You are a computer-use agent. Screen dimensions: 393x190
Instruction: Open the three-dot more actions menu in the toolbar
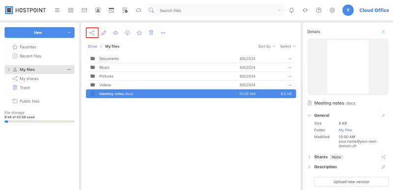coord(163,33)
